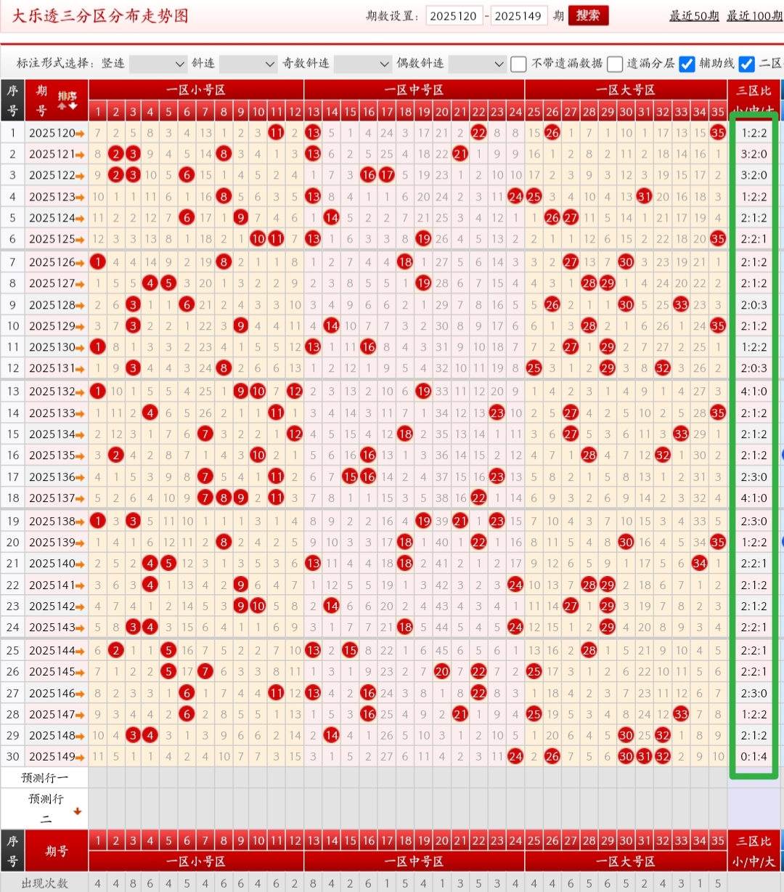Image resolution: width=784 pixels, height=892 pixels.
Task: Open the 竖连 dropdown
Action: tap(158, 64)
